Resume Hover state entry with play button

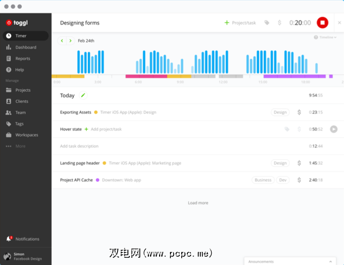tap(334, 129)
